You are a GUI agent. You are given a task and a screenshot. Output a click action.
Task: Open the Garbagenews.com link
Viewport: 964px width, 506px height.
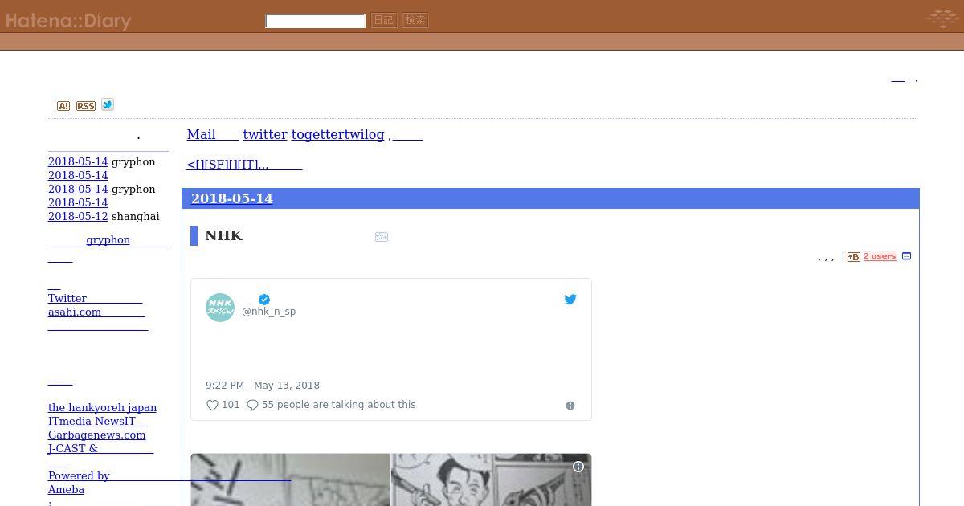[x=97, y=435]
